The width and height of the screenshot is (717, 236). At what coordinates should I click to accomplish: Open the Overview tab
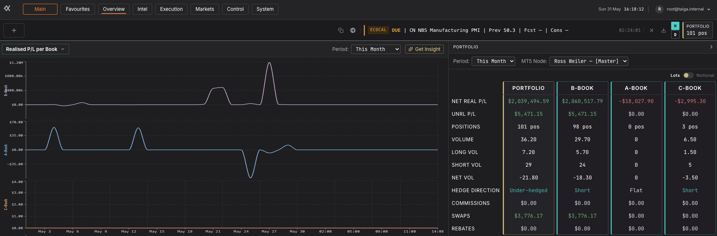(x=114, y=9)
